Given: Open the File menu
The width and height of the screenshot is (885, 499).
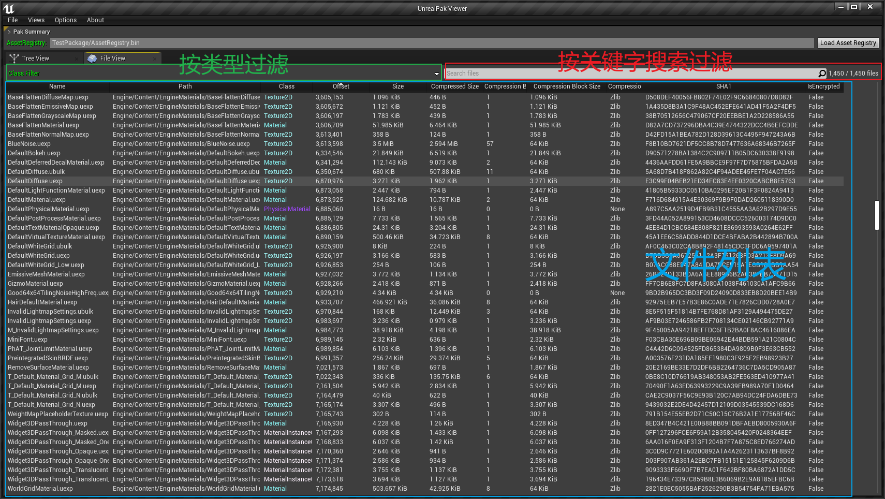Looking at the screenshot, I should click(x=12, y=20).
